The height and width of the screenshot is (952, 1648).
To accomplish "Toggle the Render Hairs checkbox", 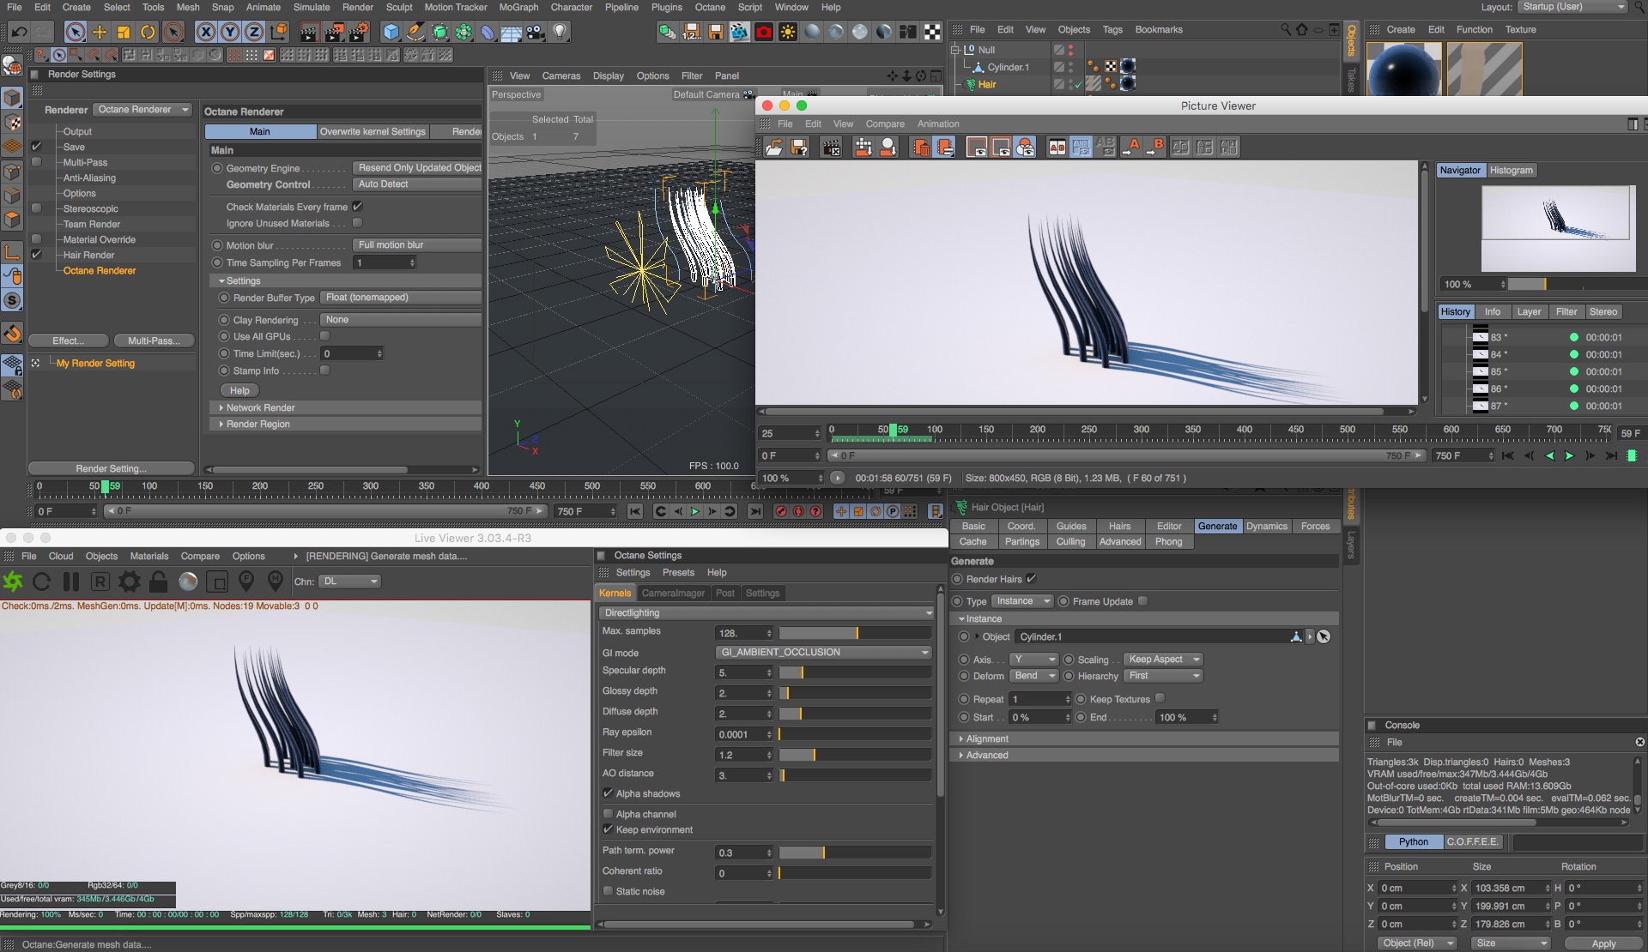I will pyautogui.click(x=1031, y=579).
